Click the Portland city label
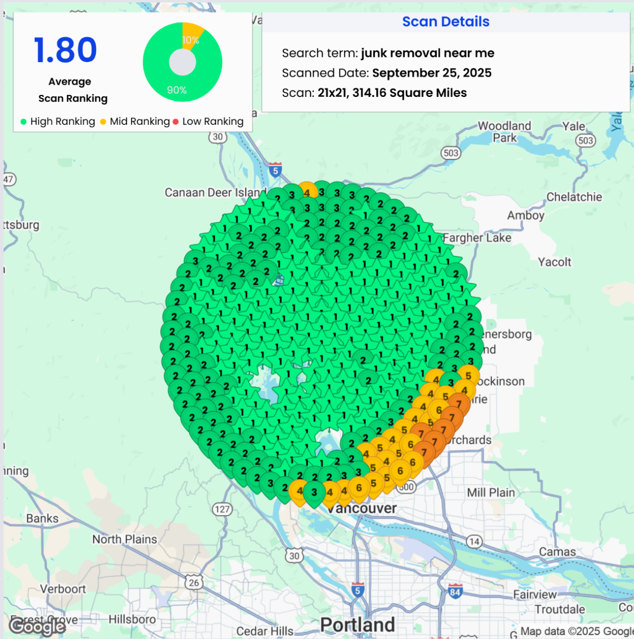The height and width of the screenshot is (639, 634). point(357,625)
